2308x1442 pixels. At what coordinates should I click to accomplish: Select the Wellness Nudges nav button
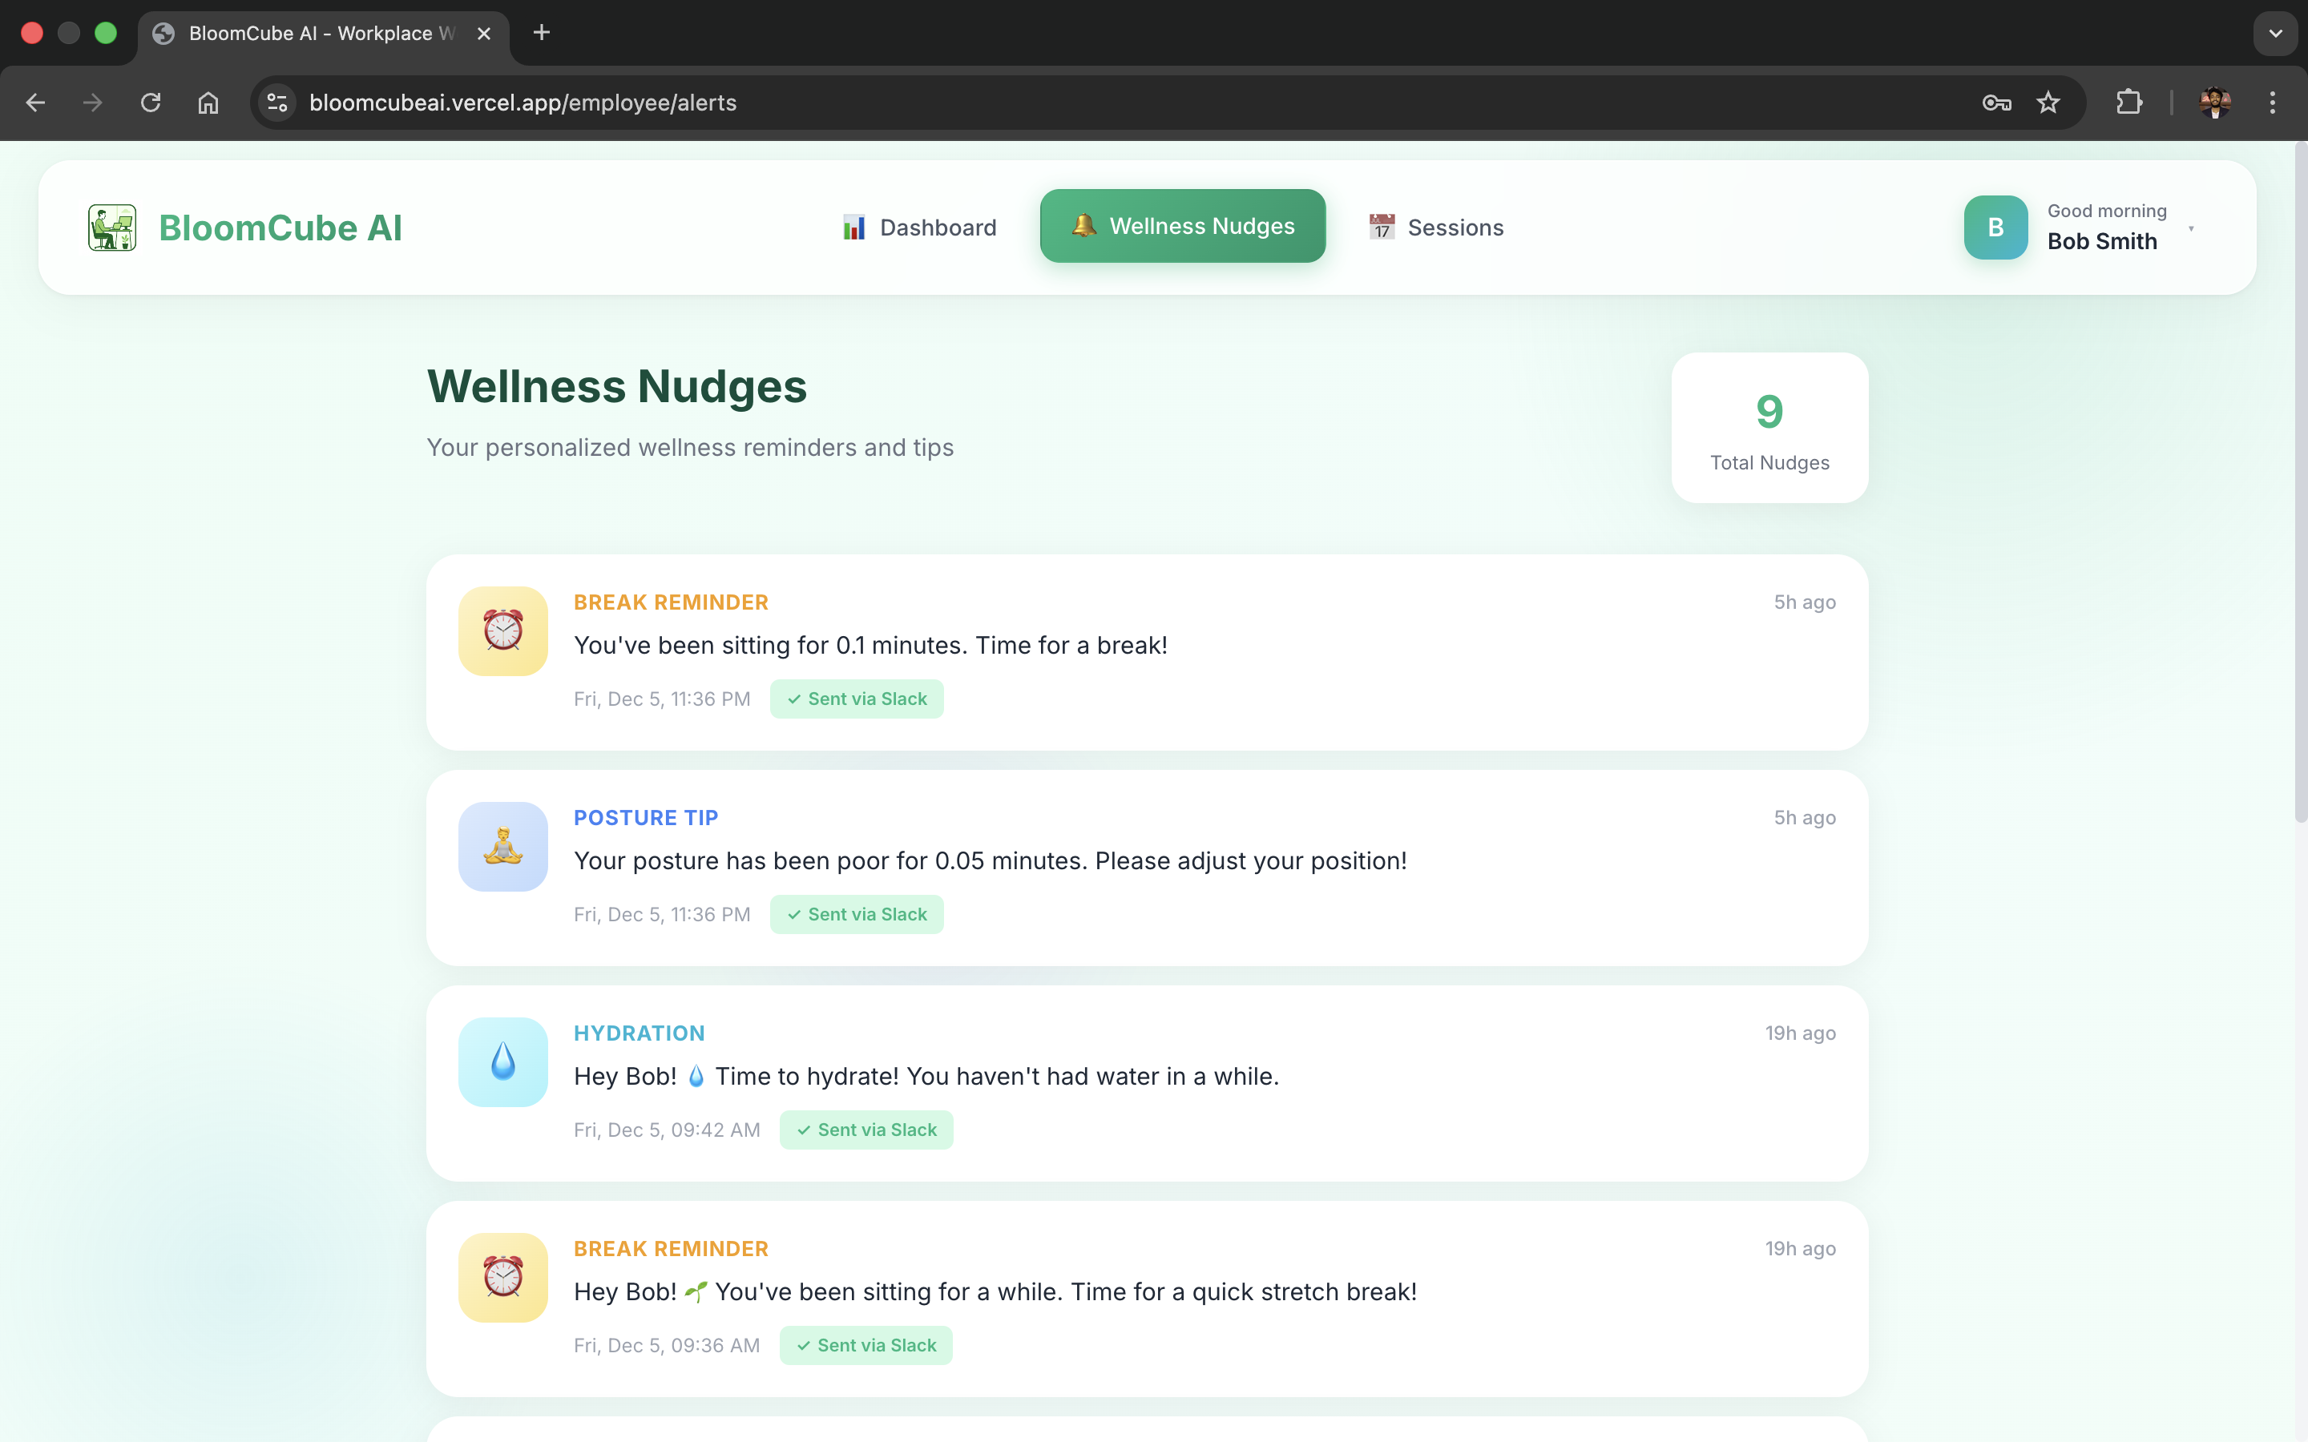tap(1183, 226)
